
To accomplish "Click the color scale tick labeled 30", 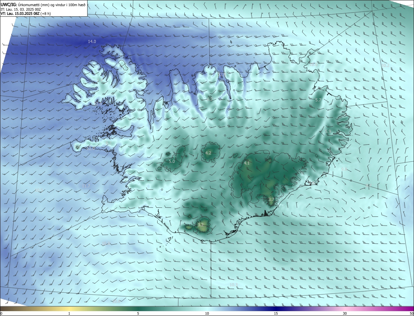I will click(345, 313).
